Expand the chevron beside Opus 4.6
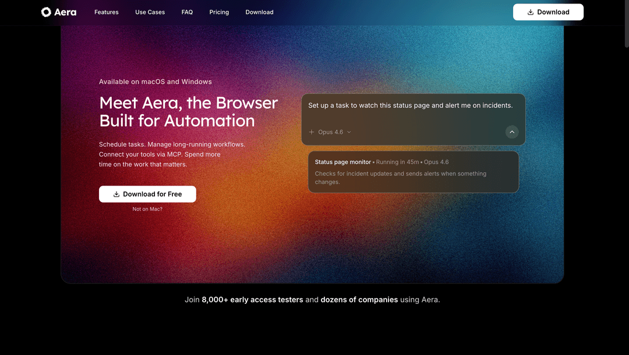The width and height of the screenshot is (629, 355). [x=349, y=132]
